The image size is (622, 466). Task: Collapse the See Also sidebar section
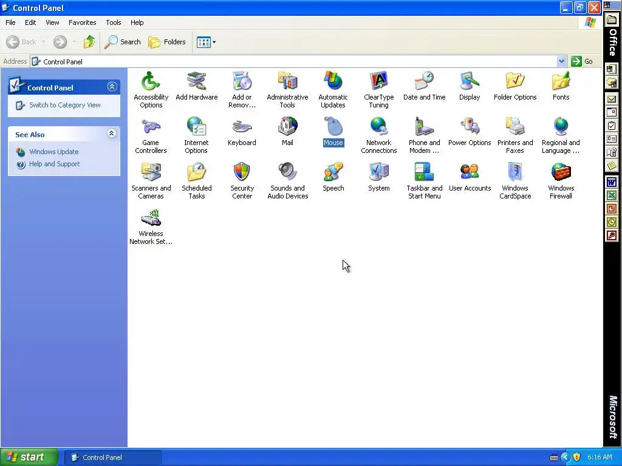[112, 133]
